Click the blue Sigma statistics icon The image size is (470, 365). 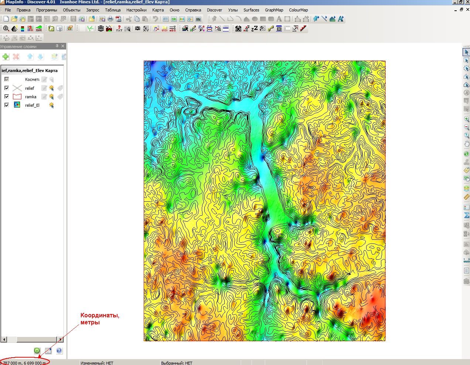tap(466, 215)
